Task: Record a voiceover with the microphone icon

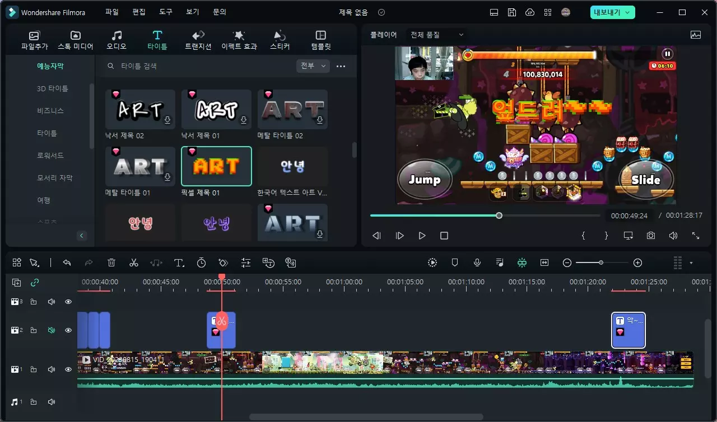Action: (x=477, y=262)
